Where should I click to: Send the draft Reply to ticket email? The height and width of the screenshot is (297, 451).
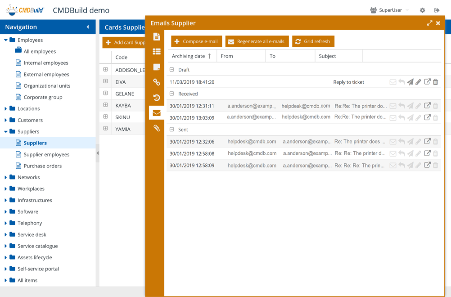410,82
